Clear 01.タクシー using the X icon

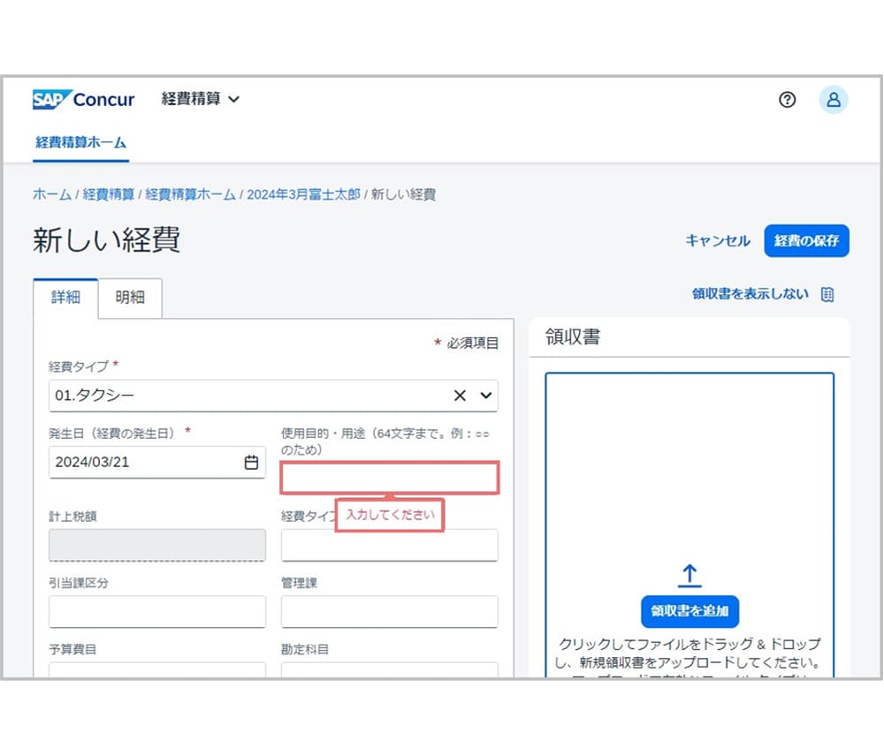(460, 396)
